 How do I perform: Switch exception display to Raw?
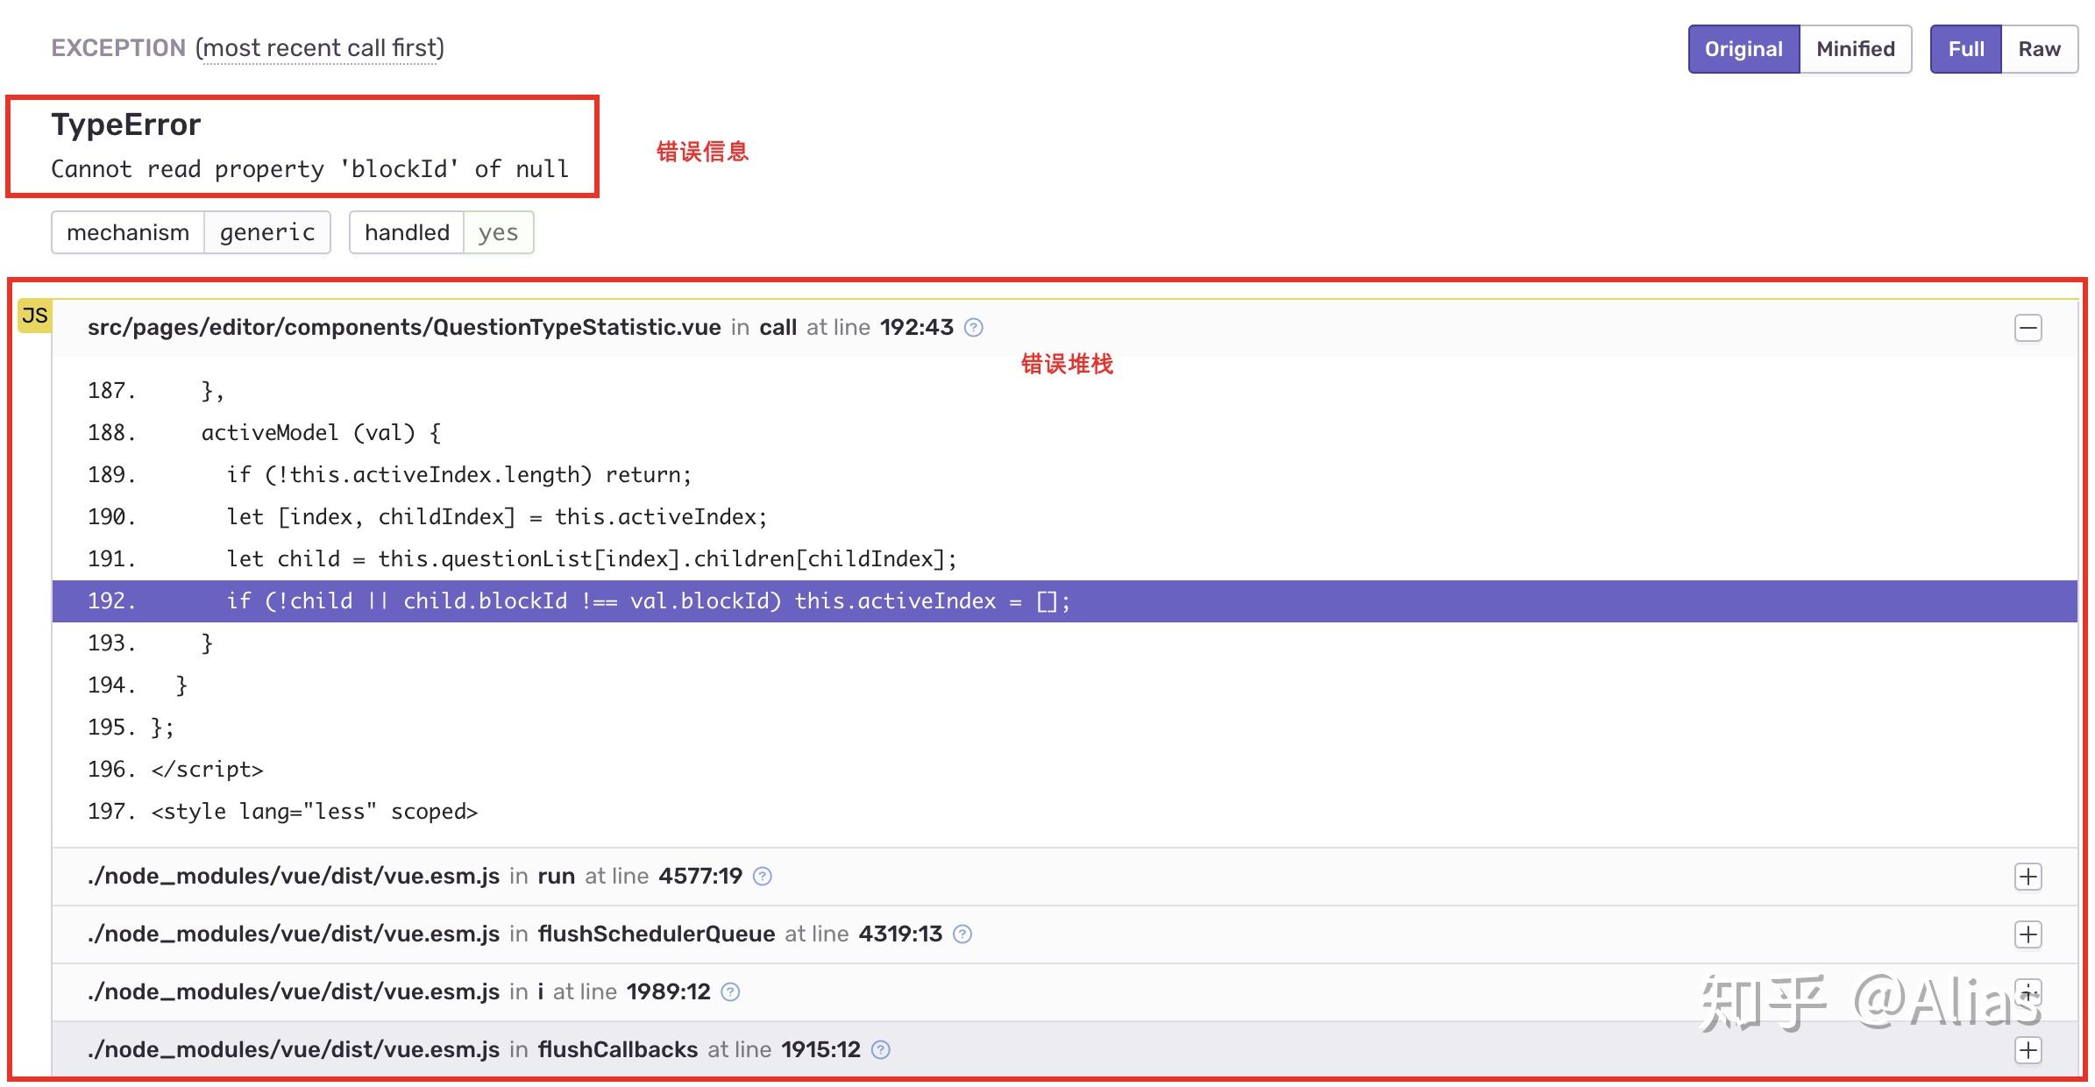pyautogui.click(x=2038, y=49)
